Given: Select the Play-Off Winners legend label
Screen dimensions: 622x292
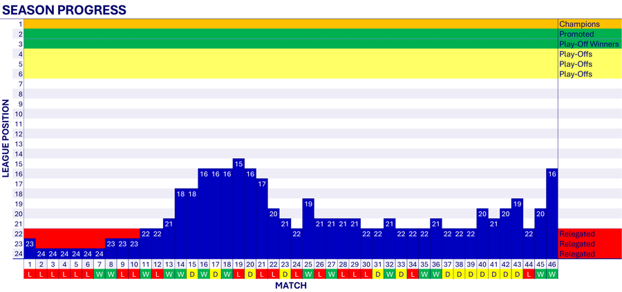Looking at the screenshot, I should tap(589, 44).
